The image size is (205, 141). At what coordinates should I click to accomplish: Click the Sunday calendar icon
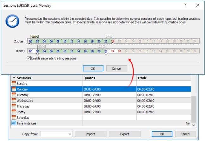(14, 83)
